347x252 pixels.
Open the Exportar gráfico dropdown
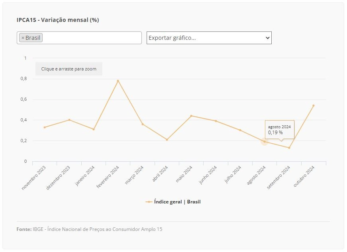pyautogui.click(x=209, y=38)
